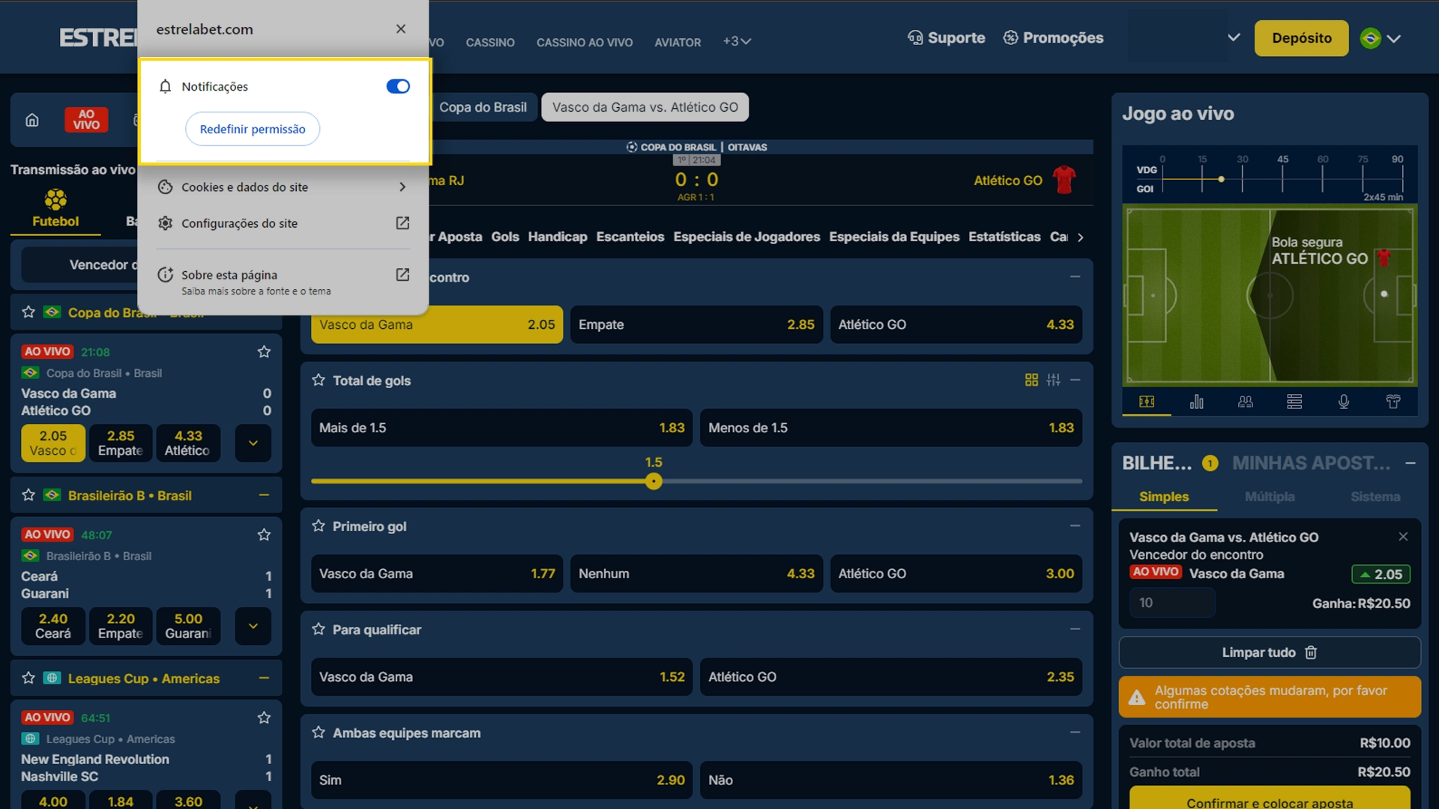The image size is (1439, 809).
Task: Collapse the Primeiro gol market
Action: [1075, 526]
